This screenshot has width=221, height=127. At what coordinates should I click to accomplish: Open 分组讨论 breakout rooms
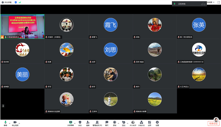tap(141, 123)
